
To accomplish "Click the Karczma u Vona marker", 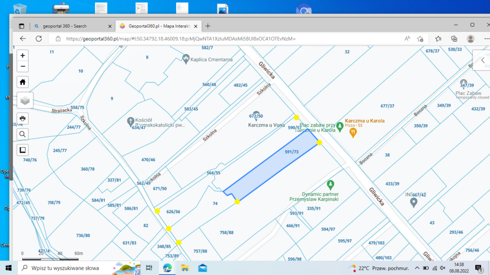I will pos(256,116).
